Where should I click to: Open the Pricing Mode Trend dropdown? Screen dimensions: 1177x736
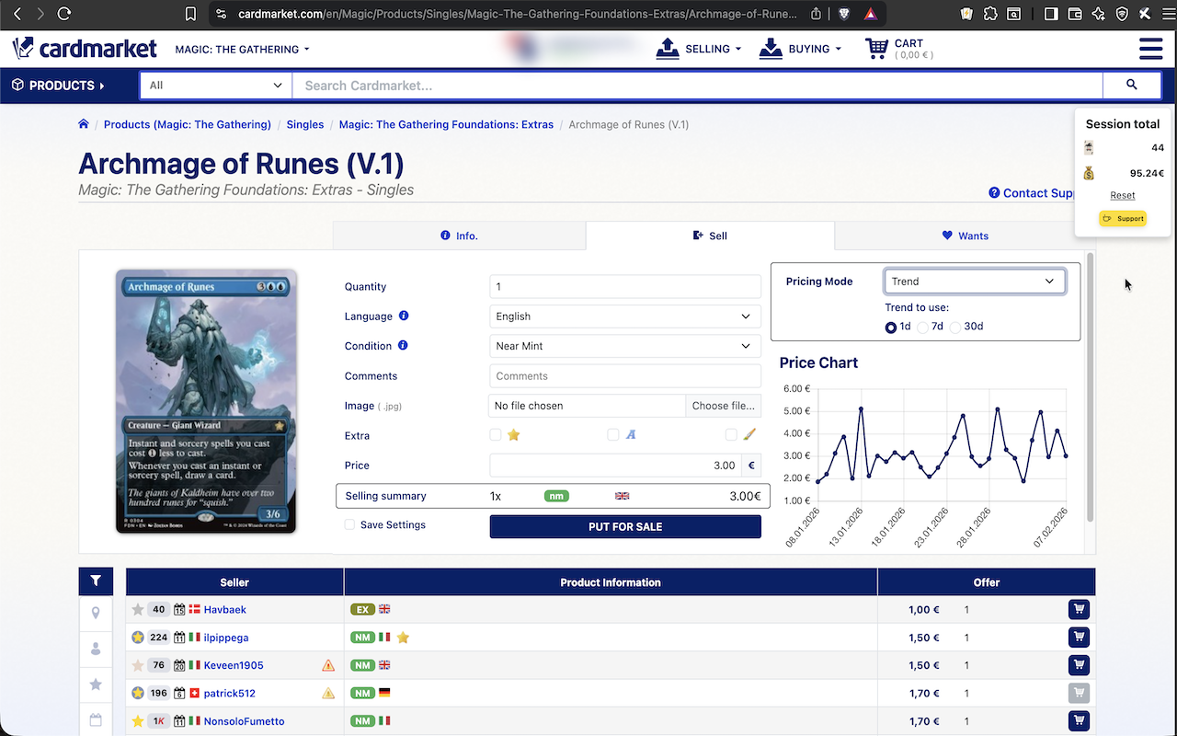[974, 281]
